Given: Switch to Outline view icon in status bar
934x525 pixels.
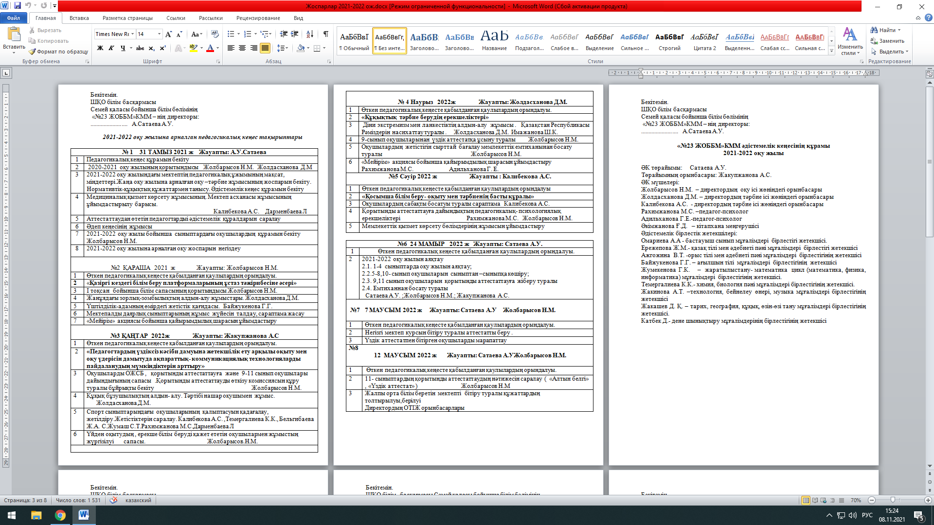Looking at the screenshot, I should pyautogui.click(x=833, y=500).
